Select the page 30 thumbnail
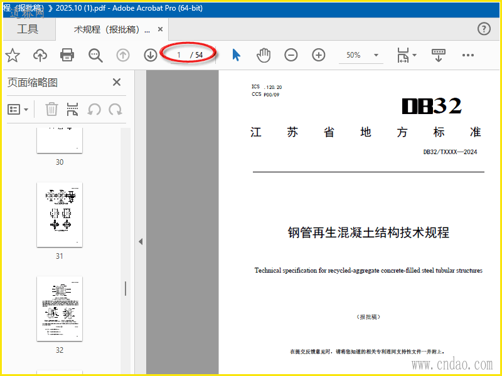Image resolution: width=502 pixels, height=376 pixels. point(60,140)
